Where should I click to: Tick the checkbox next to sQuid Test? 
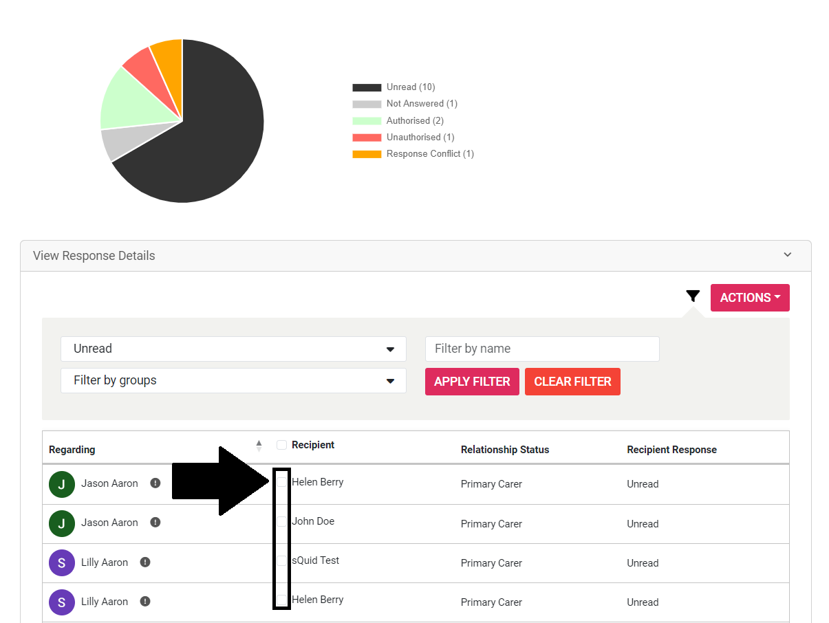tap(281, 561)
